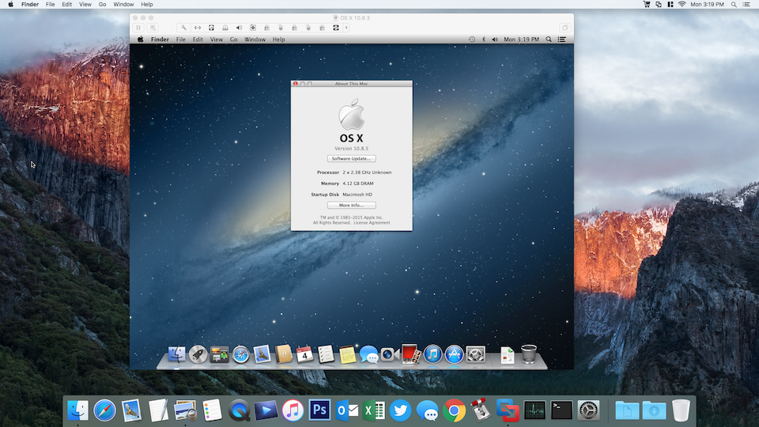Screen dimensions: 759x427
Task: Open System Preferences in guest dock
Action: (475, 354)
